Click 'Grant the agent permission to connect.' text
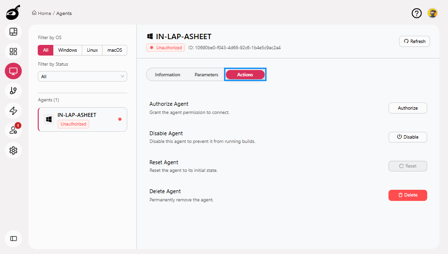The image size is (448, 254). click(x=190, y=113)
